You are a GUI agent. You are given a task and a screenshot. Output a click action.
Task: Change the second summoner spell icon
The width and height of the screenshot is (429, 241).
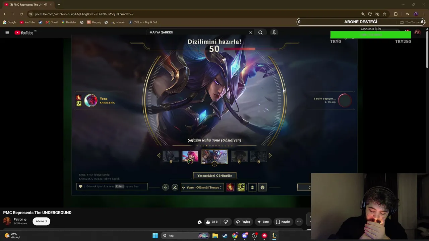click(x=241, y=187)
